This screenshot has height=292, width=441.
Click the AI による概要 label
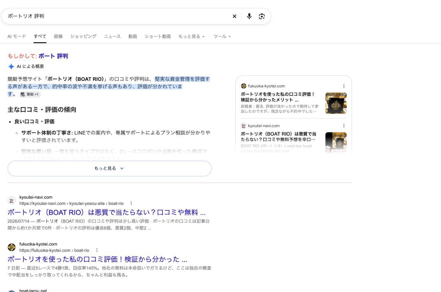[x=30, y=67]
